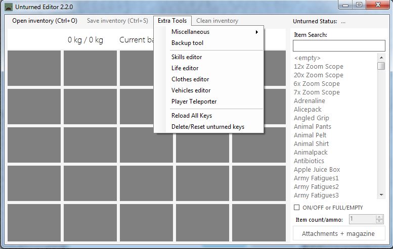Select Apple Juice Box item
This screenshot has width=393, height=249.
tap(317, 169)
